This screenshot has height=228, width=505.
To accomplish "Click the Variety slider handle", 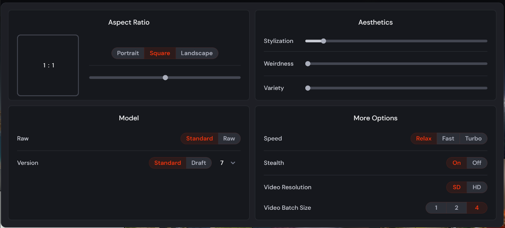I will click(x=308, y=88).
